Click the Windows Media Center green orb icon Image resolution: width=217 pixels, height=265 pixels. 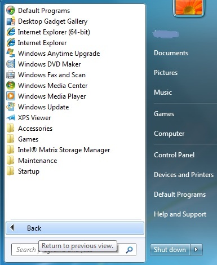[x=11, y=85]
